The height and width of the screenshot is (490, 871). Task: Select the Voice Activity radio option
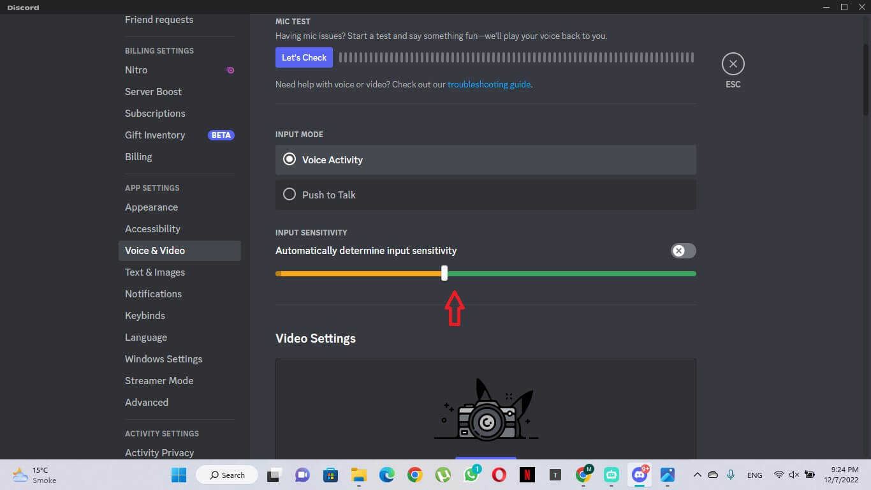(x=485, y=160)
